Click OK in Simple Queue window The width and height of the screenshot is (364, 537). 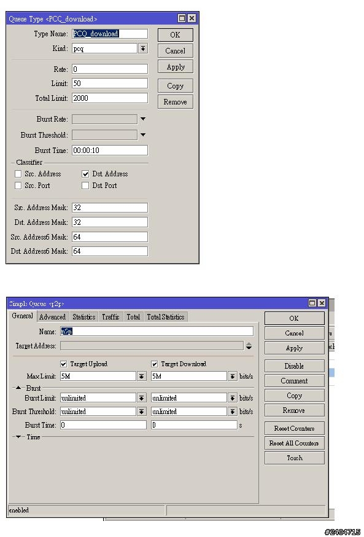[294, 318]
